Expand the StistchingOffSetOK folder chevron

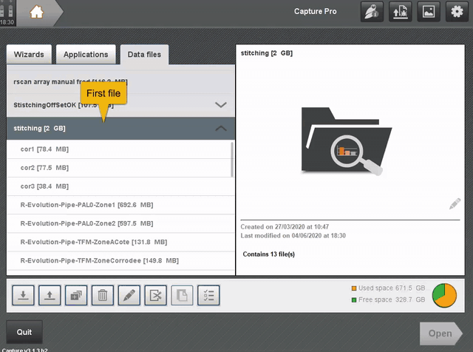221,105
